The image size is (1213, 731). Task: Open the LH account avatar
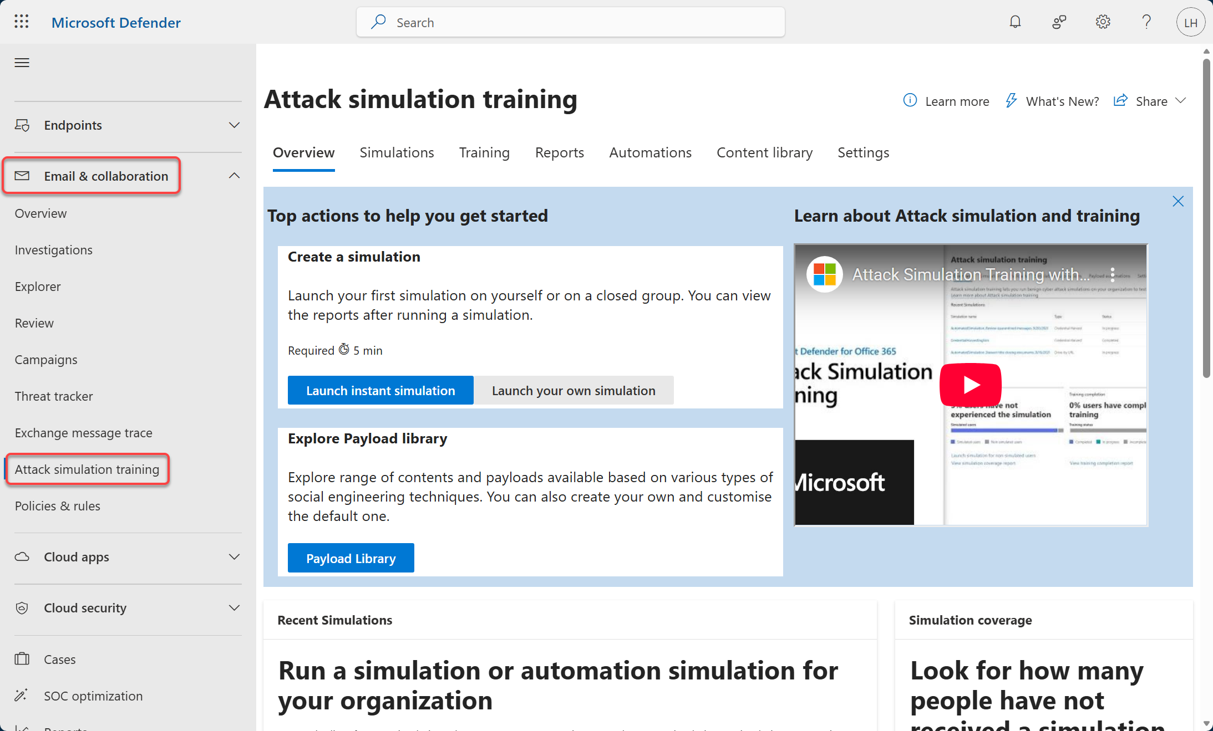[1190, 23]
